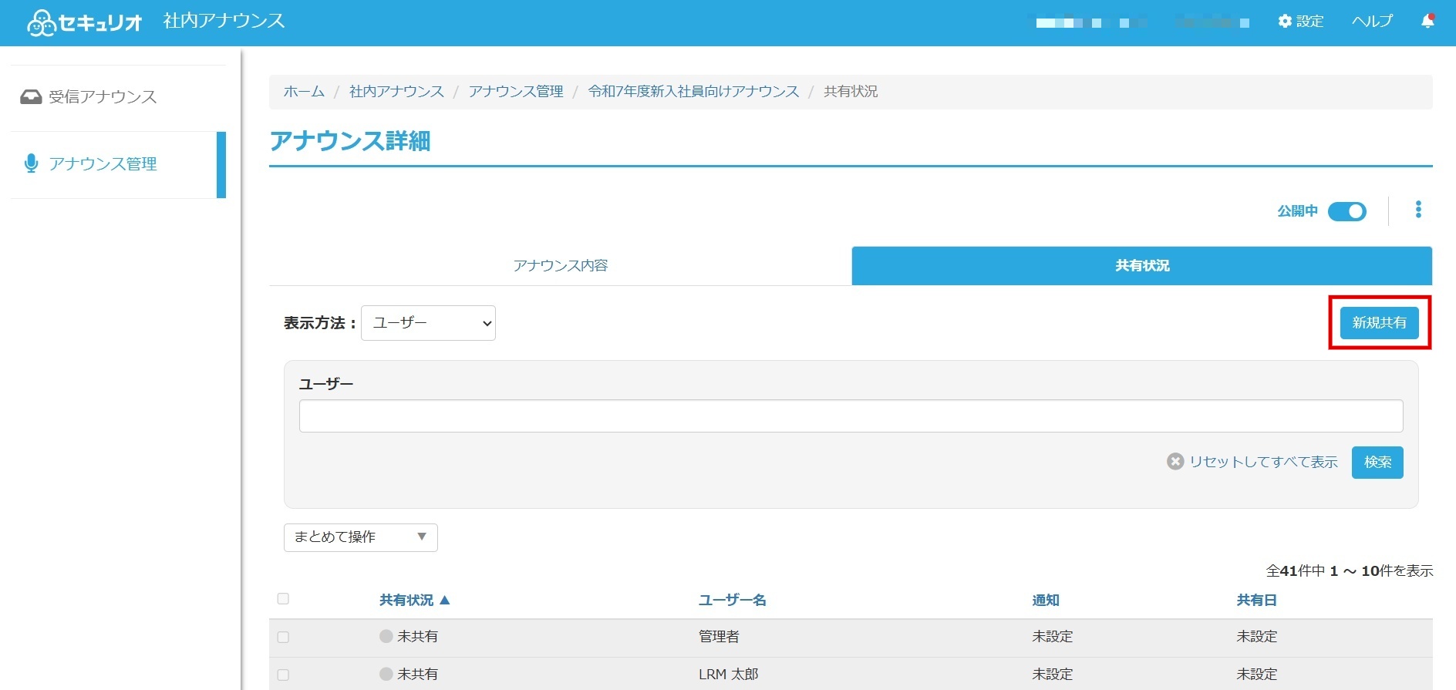This screenshot has height=690, width=1456.
Task: Open 受信アナウンス in the sidebar
Action: pyautogui.click(x=88, y=97)
